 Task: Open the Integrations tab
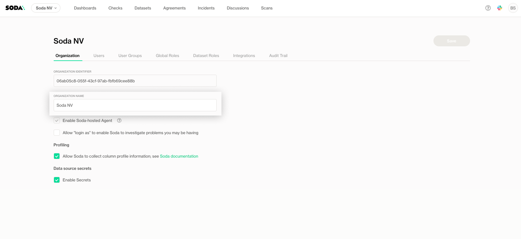point(244,55)
